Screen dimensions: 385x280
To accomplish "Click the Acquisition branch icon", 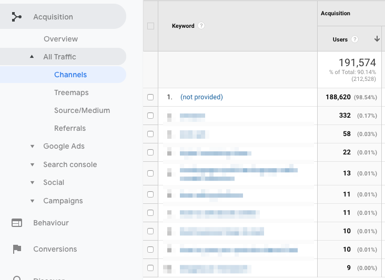I will tap(17, 17).
